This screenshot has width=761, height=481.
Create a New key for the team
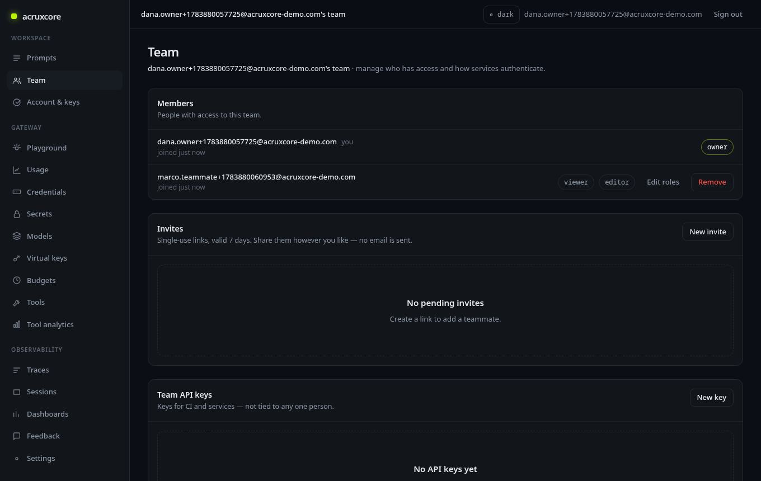712,397
